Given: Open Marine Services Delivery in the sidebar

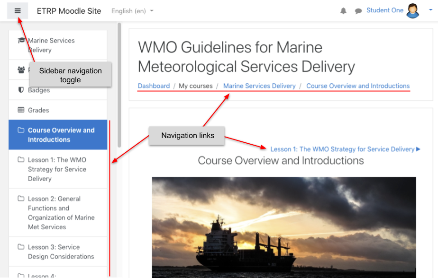Looking at the screenshot, I should [x=58, y=45].
